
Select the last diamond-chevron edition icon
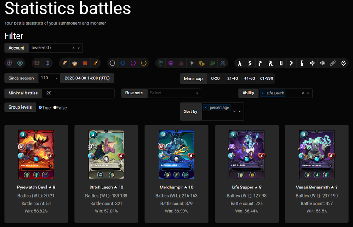[x=343, y=63]
